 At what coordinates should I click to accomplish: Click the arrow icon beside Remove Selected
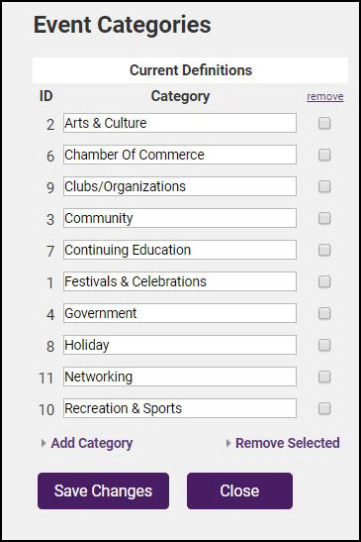point(227,443)
